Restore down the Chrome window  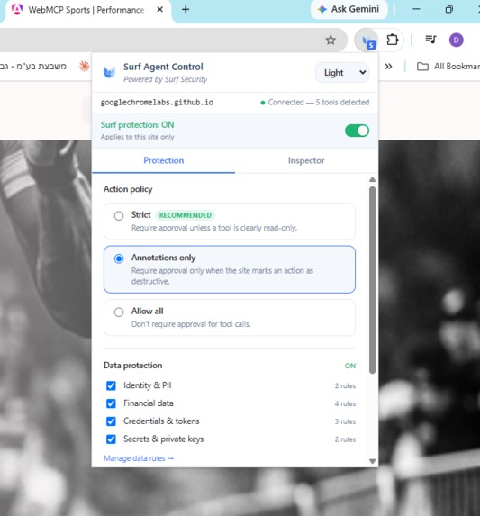click(449, 9)
